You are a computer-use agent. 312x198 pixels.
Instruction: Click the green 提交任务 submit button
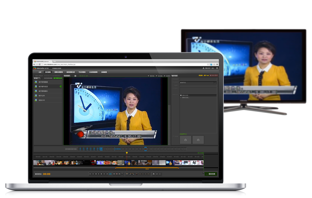(x=211, y=174)
